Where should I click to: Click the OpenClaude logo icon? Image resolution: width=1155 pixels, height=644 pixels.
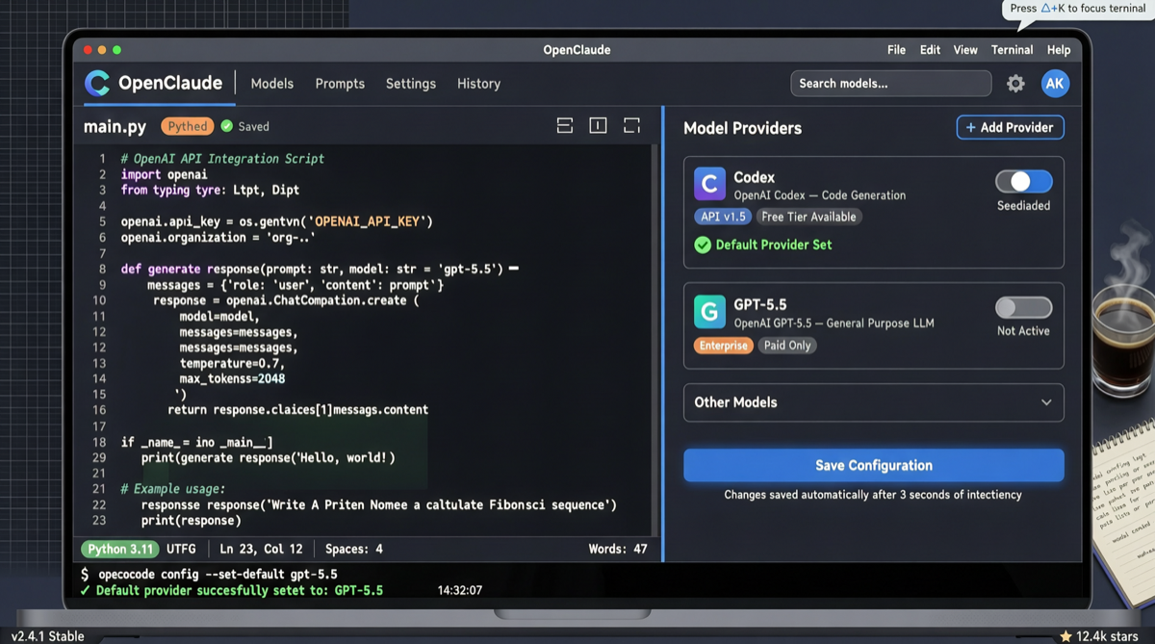(x=97, y=84)
